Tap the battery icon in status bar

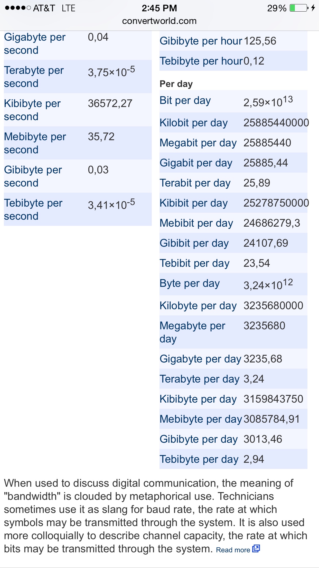coord(299,8)
